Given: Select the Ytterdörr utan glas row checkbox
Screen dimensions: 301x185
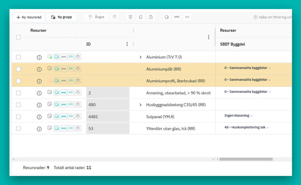Looking at the screenshot, I should (18, 129).
